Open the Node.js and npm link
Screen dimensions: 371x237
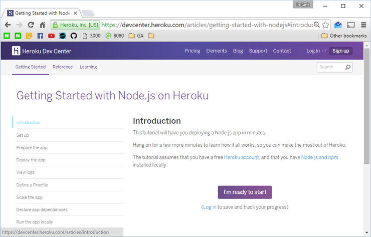click(x=319, y=157)
